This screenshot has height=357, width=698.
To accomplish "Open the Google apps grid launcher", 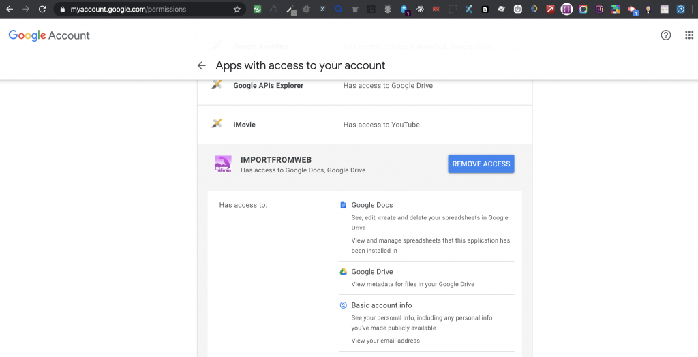I will point(688,35).
